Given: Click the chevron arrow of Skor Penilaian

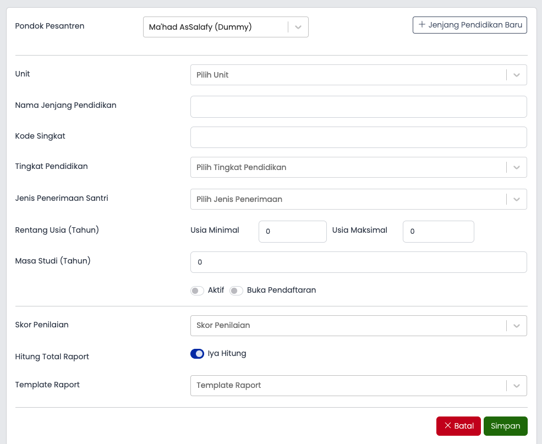Looking at the screenshot, I should (x=517, y=326).
